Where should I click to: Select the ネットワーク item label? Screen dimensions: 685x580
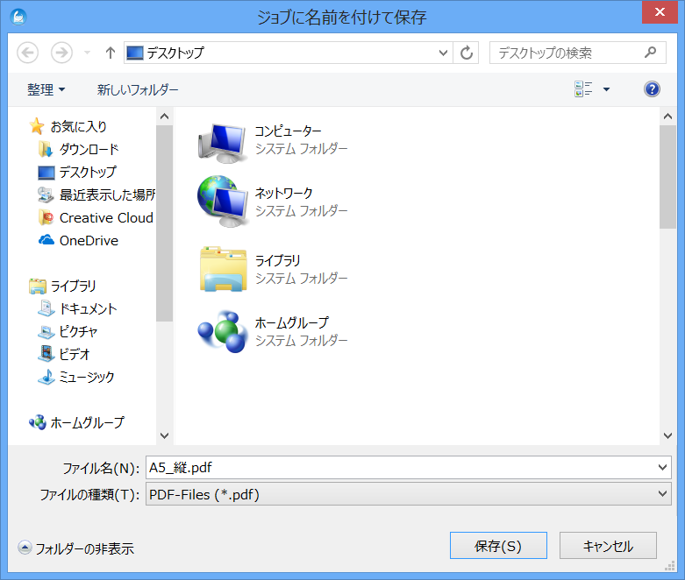point(284,193)
